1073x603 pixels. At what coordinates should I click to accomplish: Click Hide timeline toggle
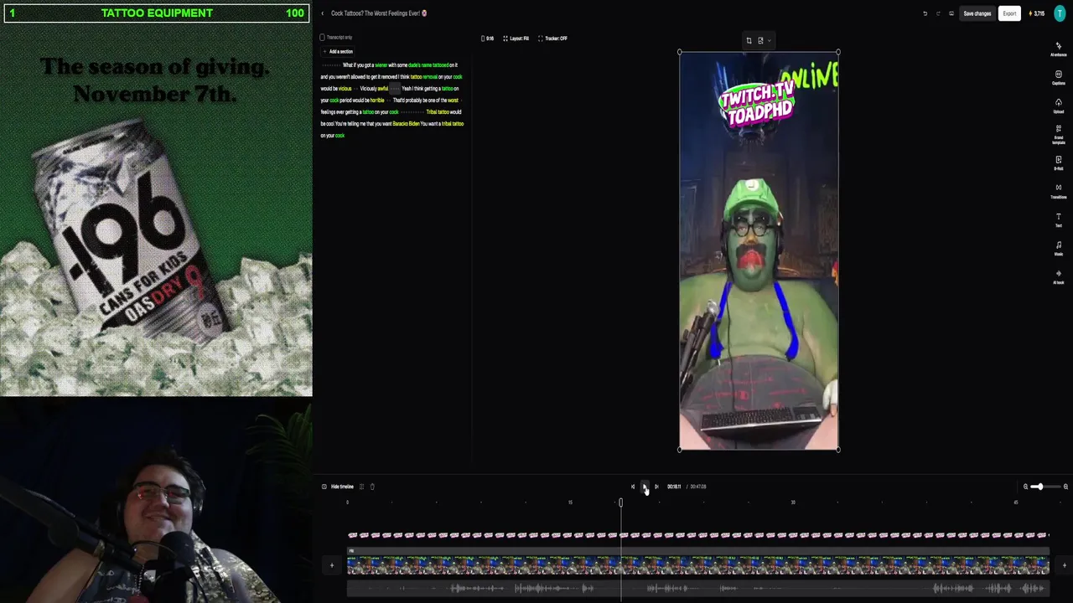(338, 487)
